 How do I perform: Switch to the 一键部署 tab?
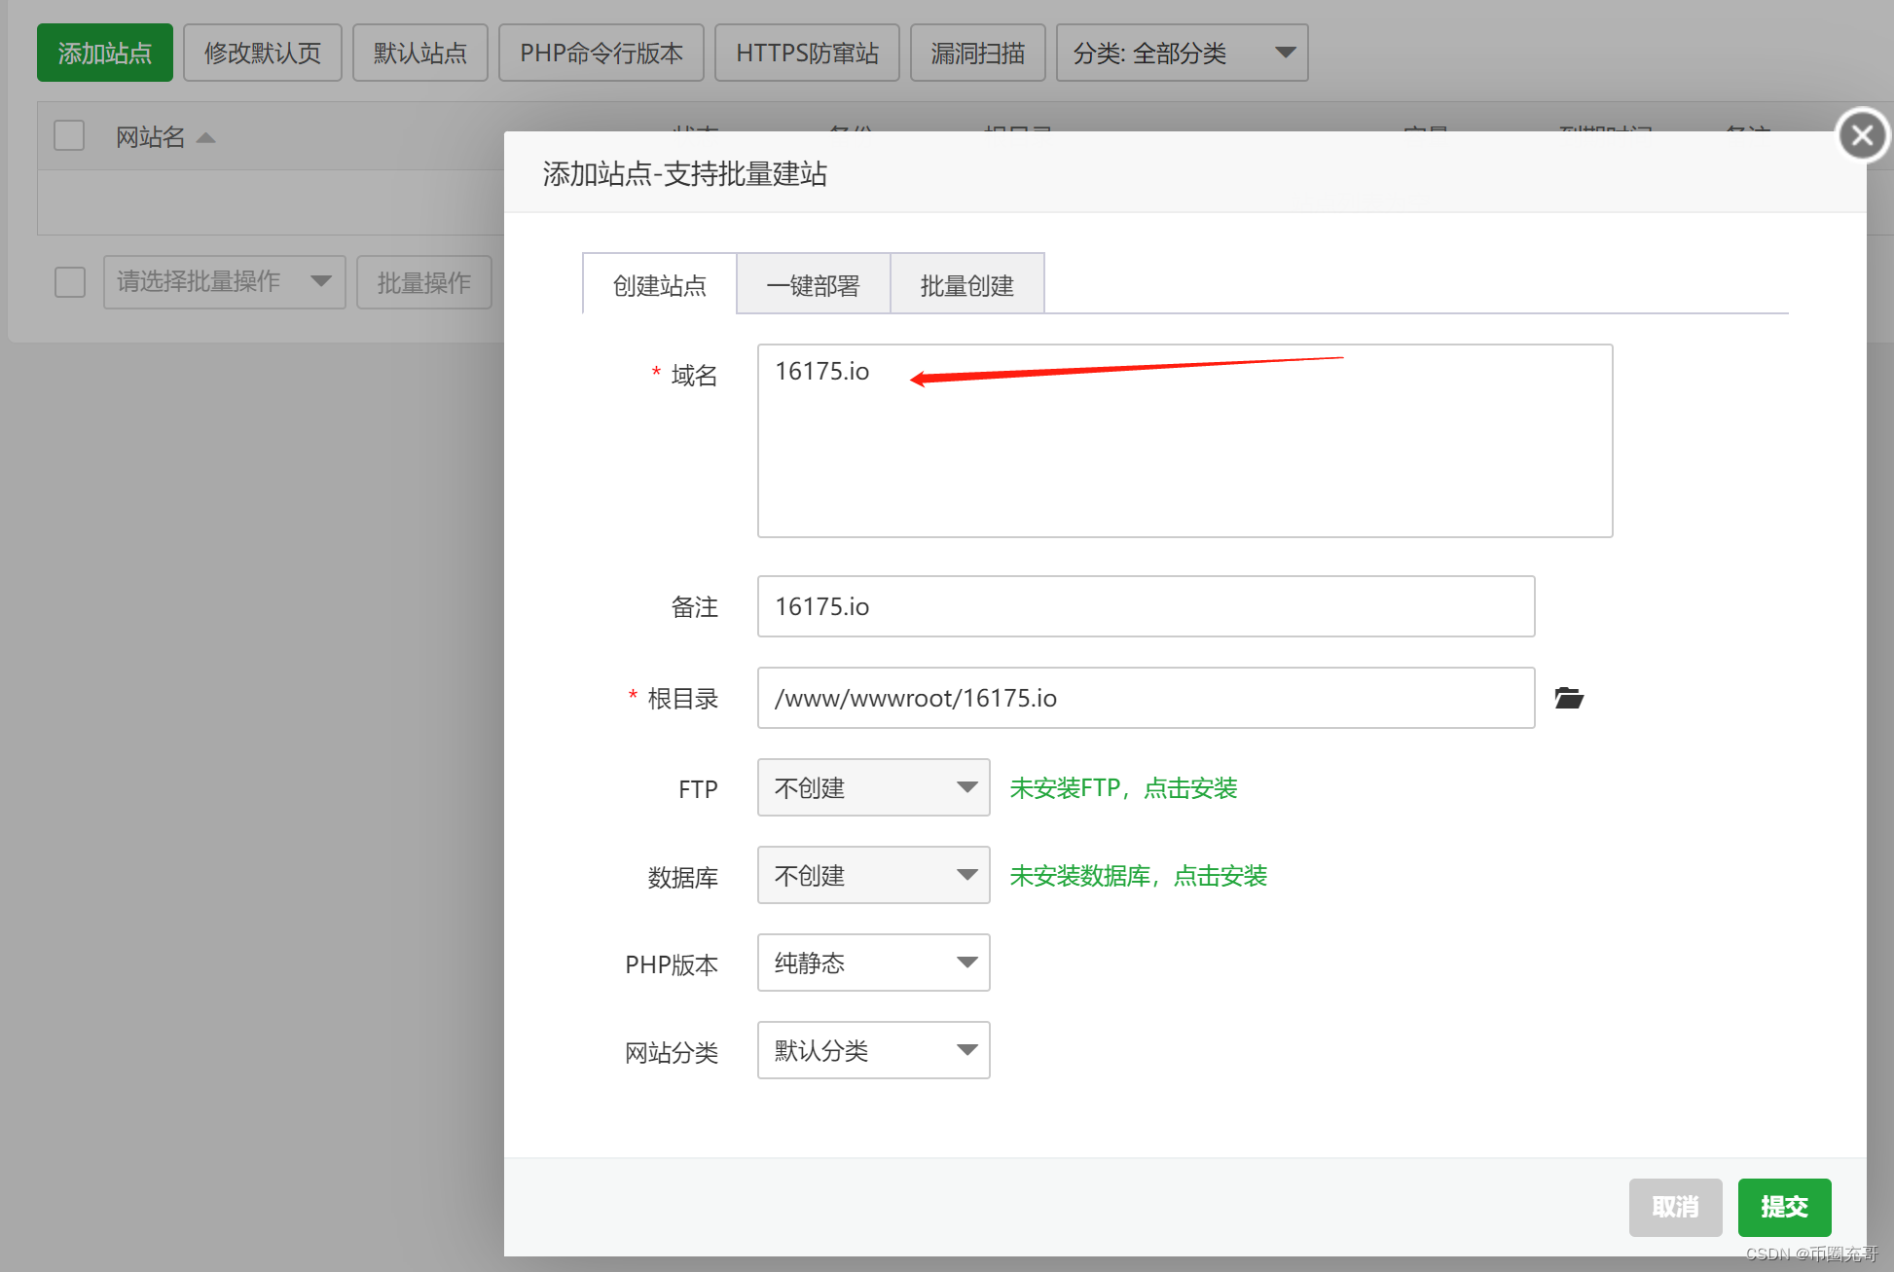click(813, 285)
